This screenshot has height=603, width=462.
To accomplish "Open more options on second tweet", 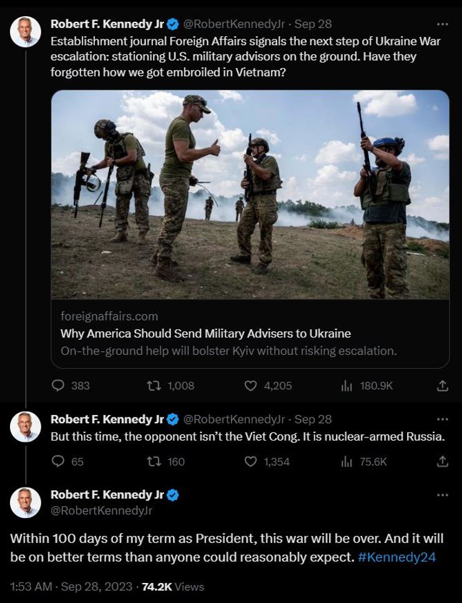I will (443, 419).
